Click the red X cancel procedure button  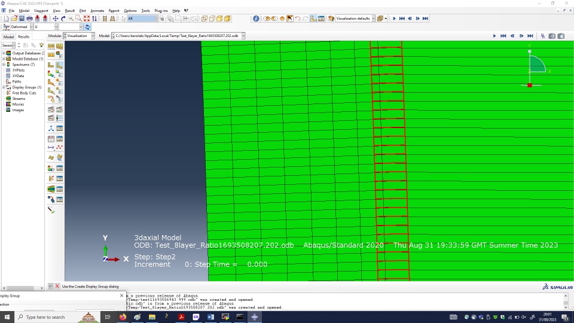click(57, 287)
